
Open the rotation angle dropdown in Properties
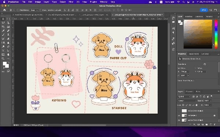tap(188, 76)
